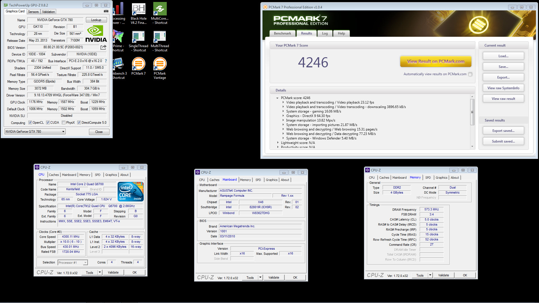Viewport: 539px width, 303px height.
Task: Click the NVIDIA logo in GPU-Z
Action: tap(96, 34)
